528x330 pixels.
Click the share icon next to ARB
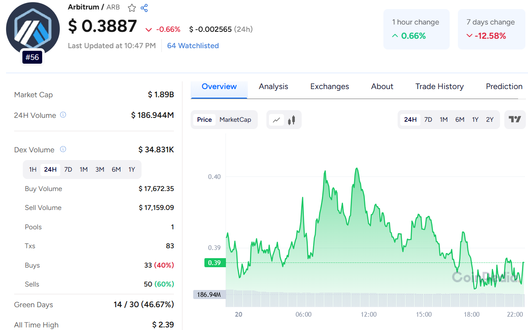[144, 8]
